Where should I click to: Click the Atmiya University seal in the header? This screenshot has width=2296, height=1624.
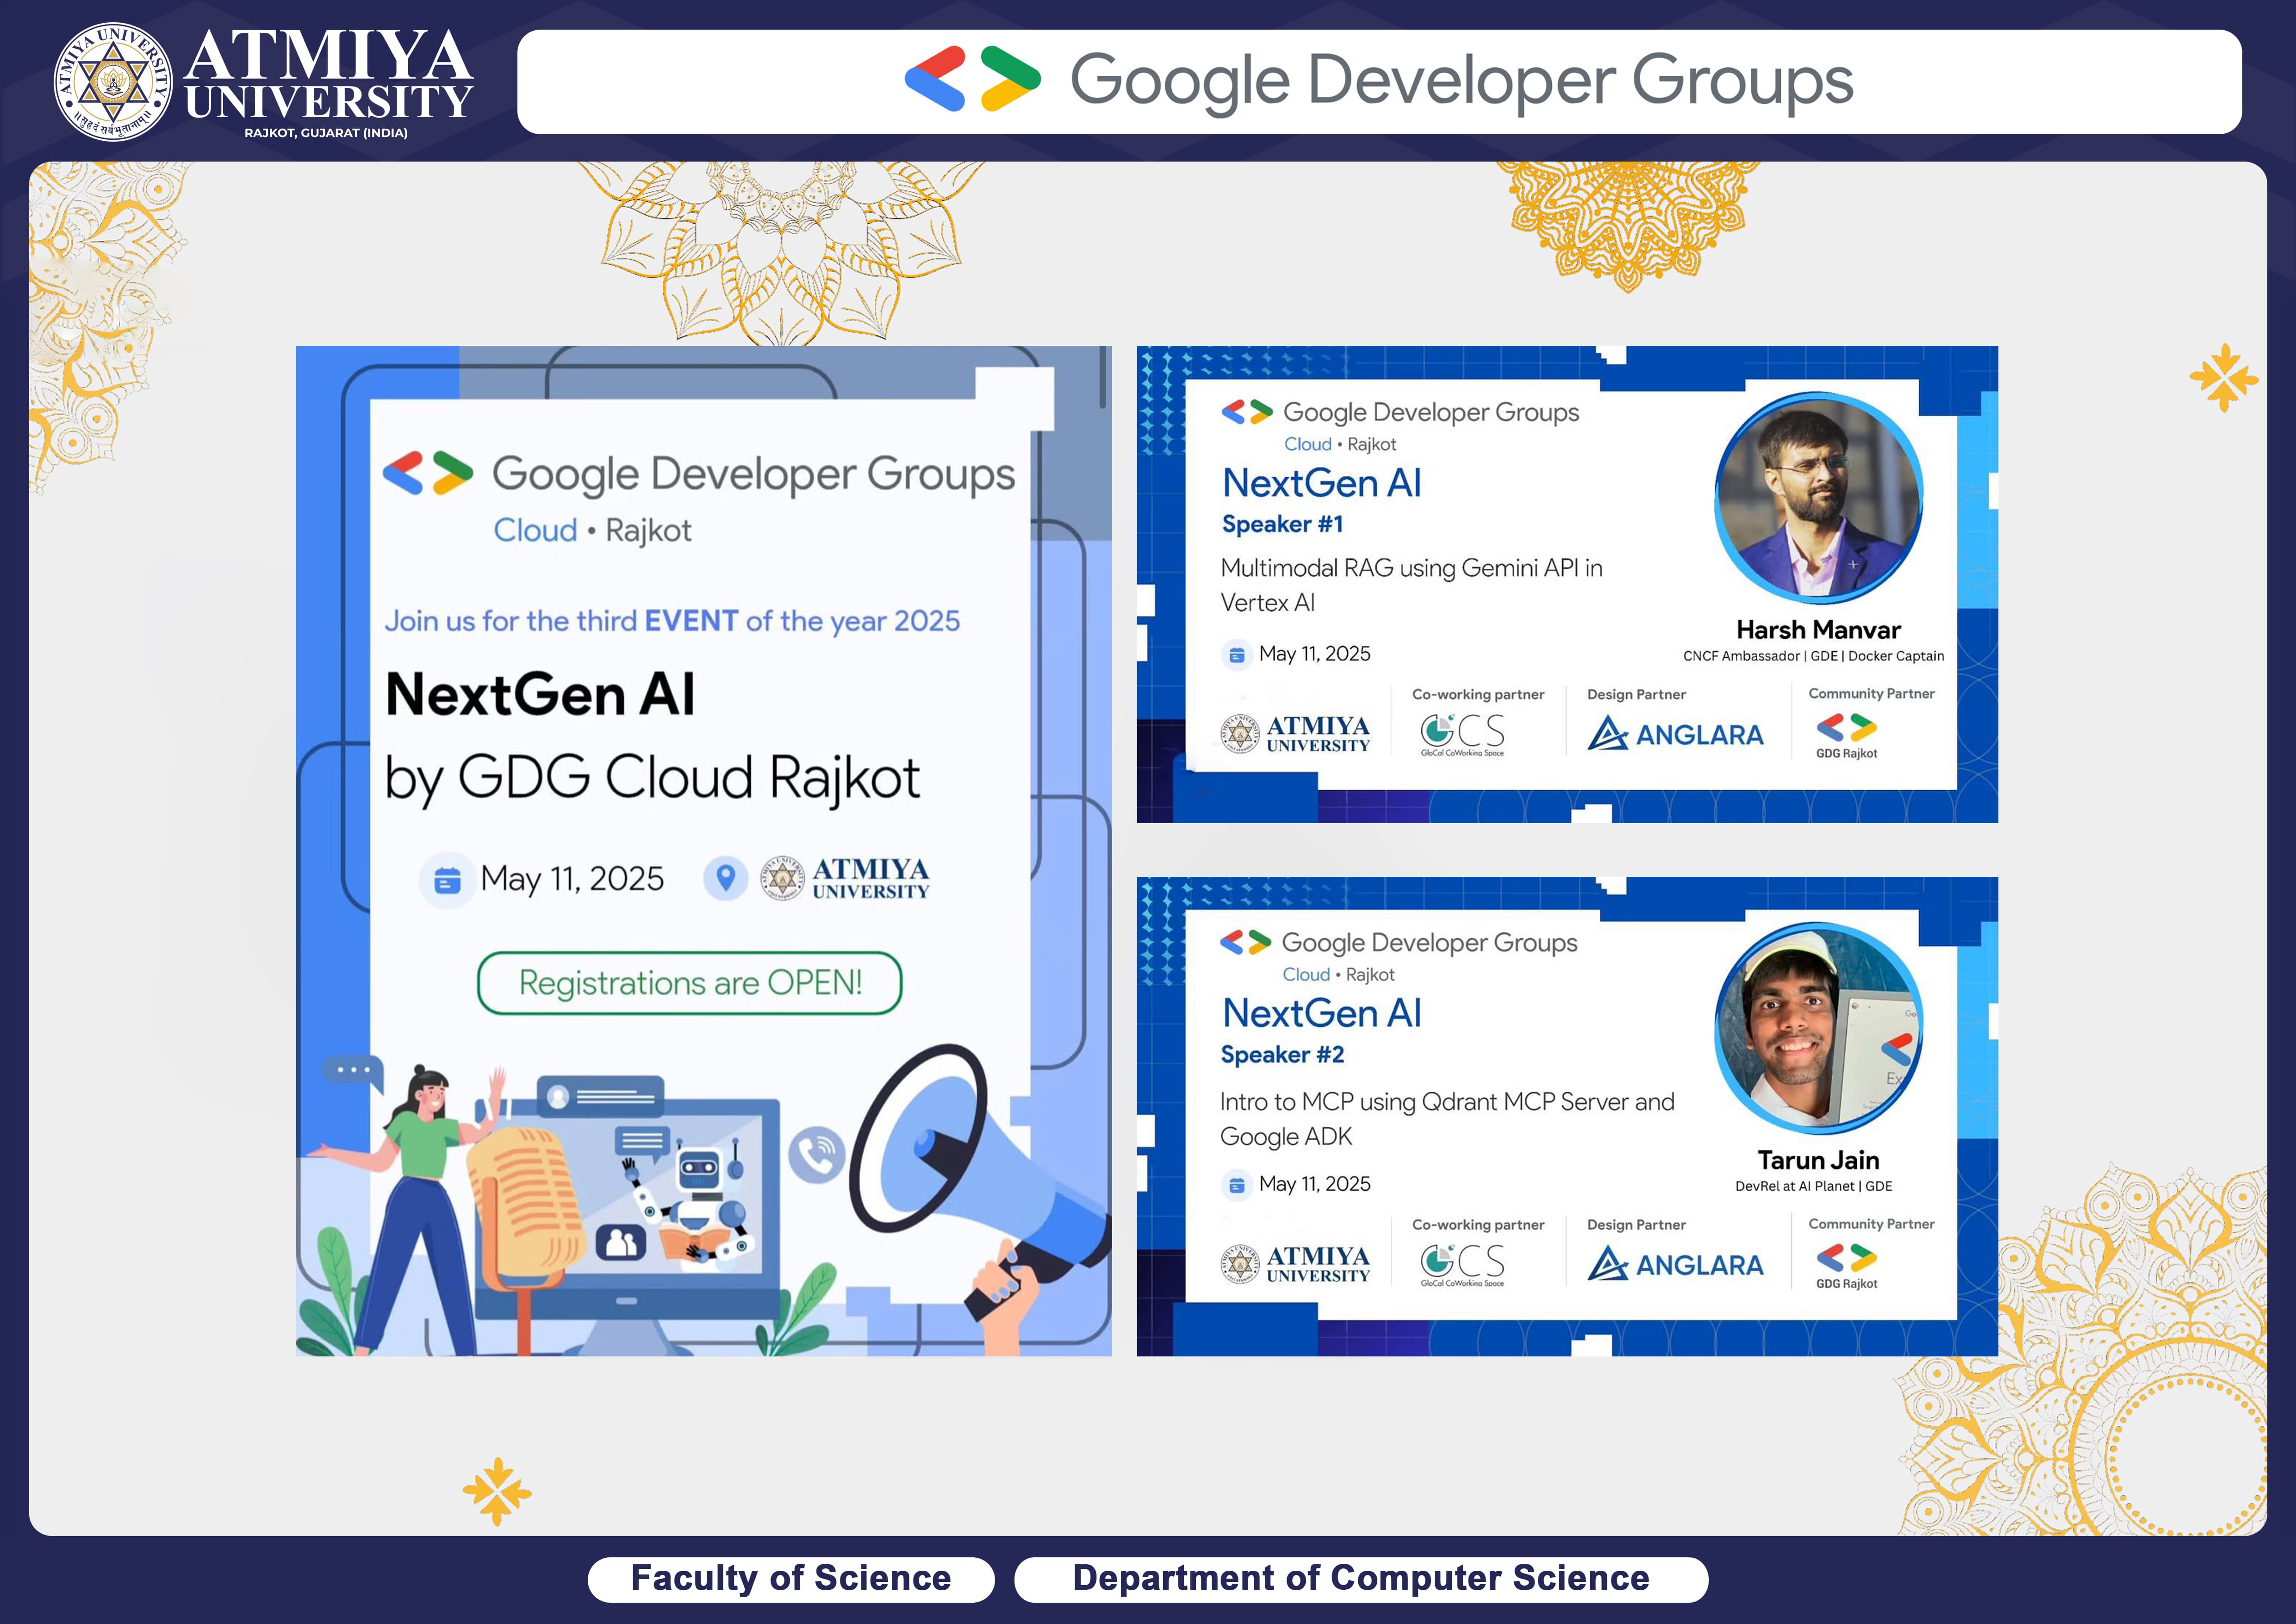tap(112, 82)
